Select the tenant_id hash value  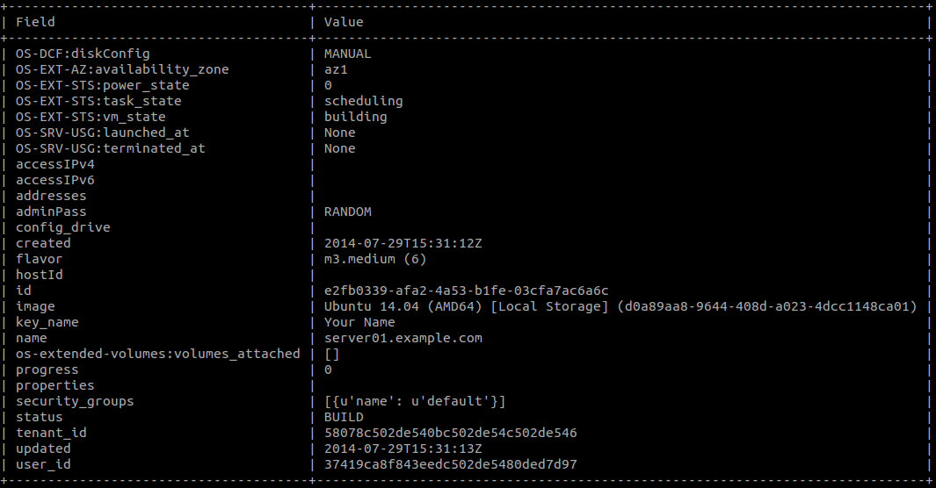click(x=451, y=433)
